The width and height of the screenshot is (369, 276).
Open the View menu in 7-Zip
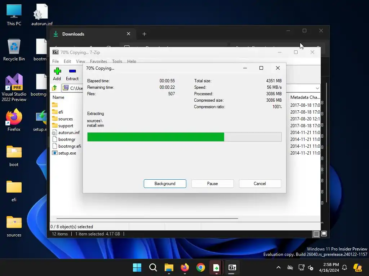click(80, 61)
